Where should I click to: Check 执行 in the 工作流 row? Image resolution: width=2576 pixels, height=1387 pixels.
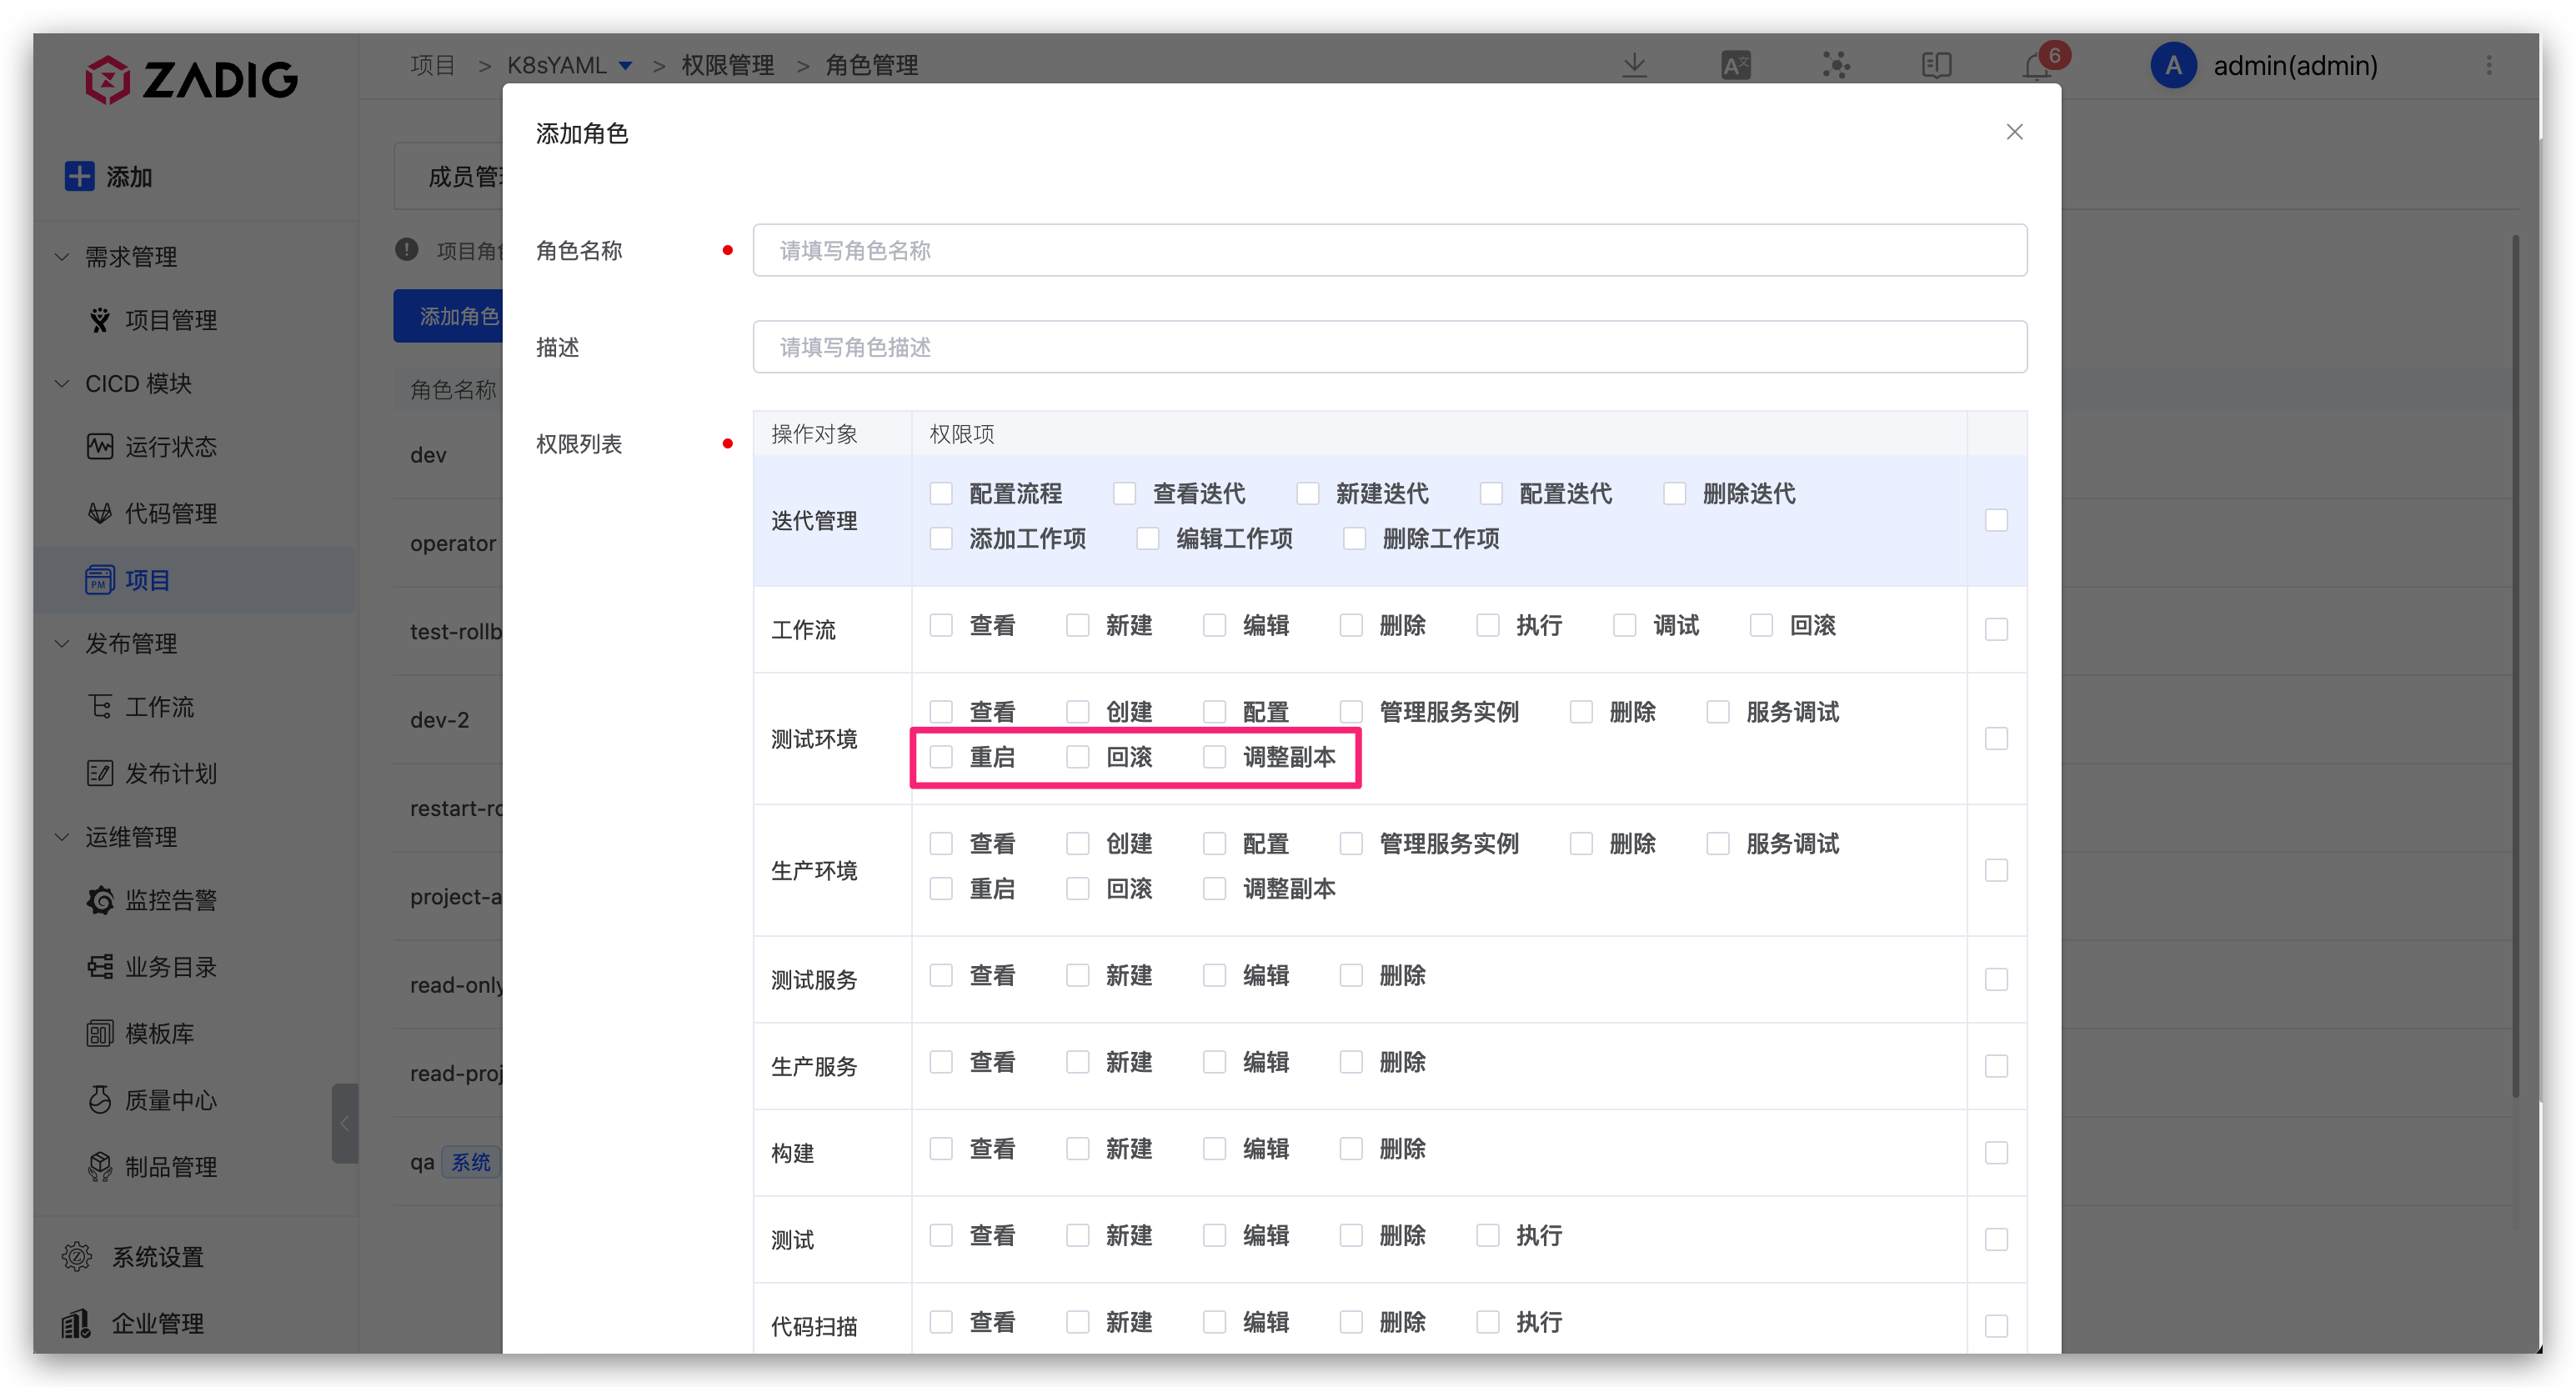[1488, 625]
